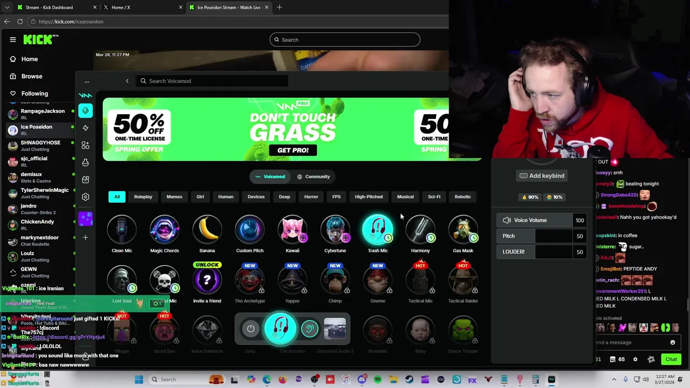Viewport: 690px width, 388px height.
Task: Filter voices by Devices category
Action: pyautogui.click(x=256, y=197)
